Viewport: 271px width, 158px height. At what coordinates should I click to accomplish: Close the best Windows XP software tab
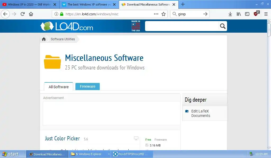coord(114,4)
